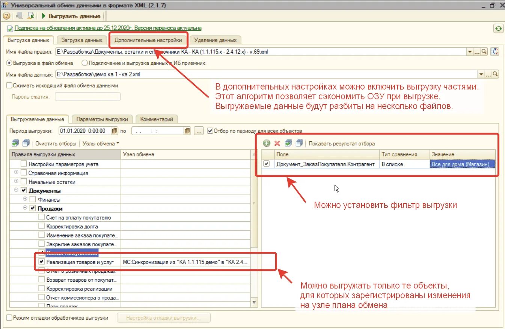Click the green refresh subscription icon
Screen dimensions: 505x329
coord(498,28)
